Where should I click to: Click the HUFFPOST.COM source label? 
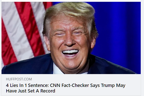19,79
